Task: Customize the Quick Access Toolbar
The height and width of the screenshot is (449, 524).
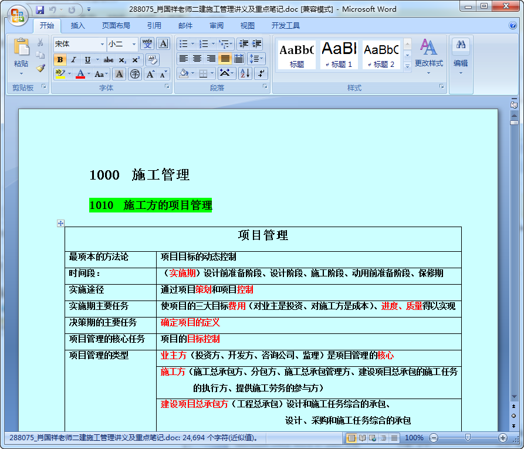Action: 89,10
